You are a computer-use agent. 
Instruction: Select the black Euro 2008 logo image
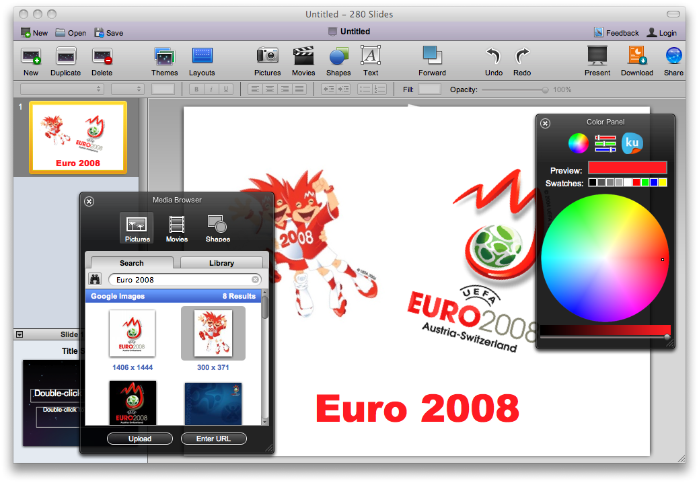click(133, 402)
